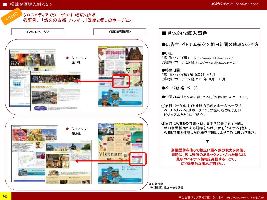Select the Vietnam Asahi newspaper page image
Screen dimensions: 267x200
click(x=120, y=154)
